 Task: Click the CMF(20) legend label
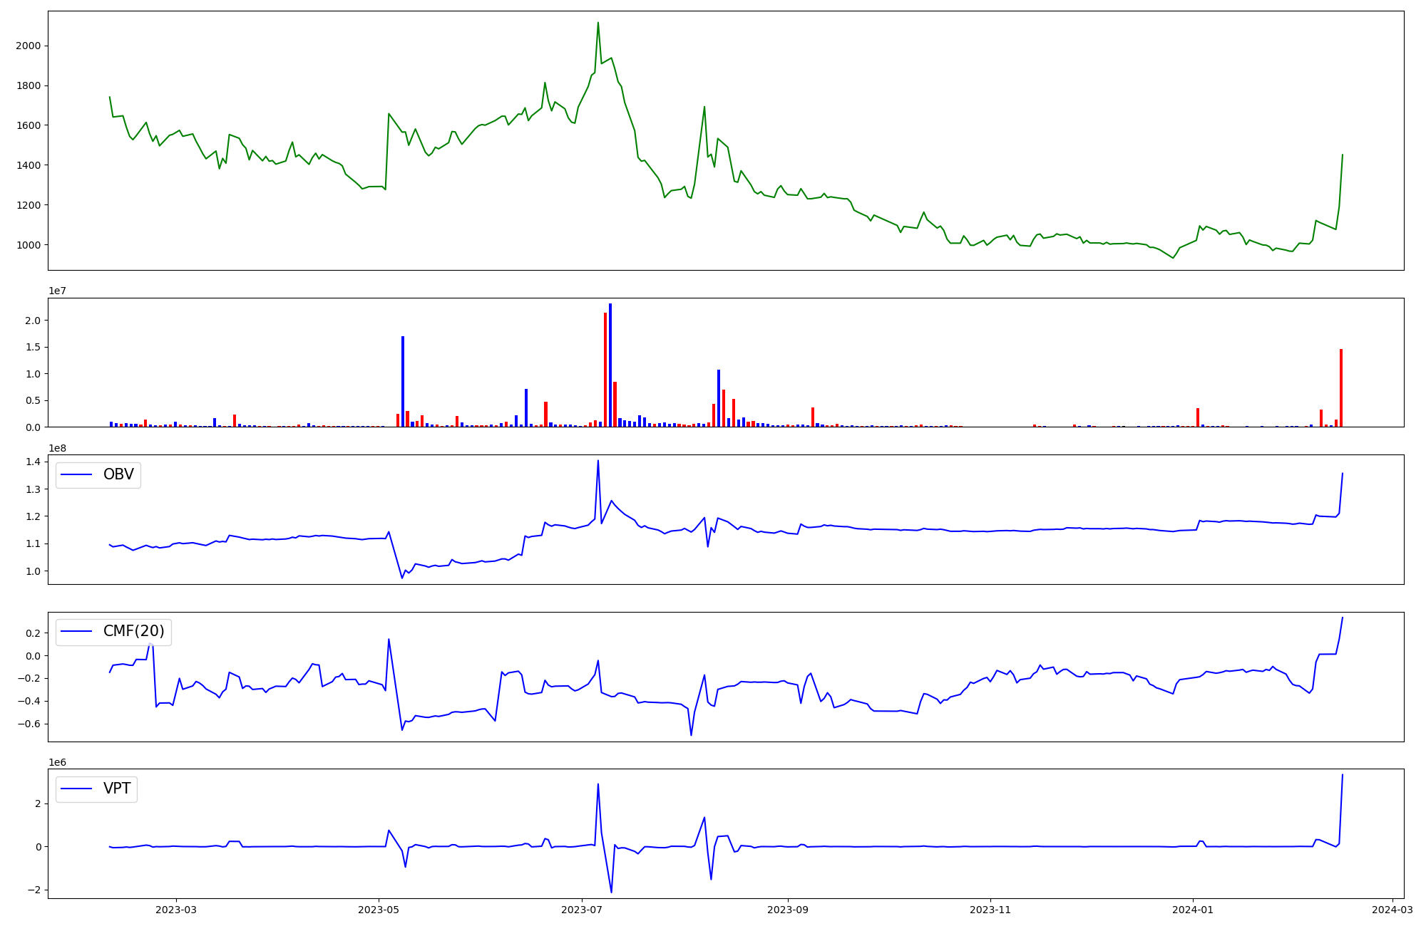[133, 631]
